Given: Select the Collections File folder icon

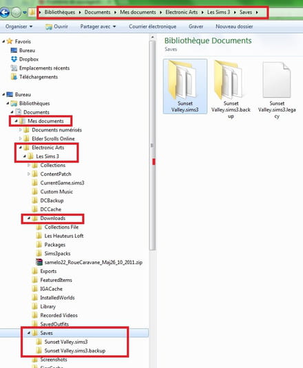Looking at the screenshot, I should (39, 227).
